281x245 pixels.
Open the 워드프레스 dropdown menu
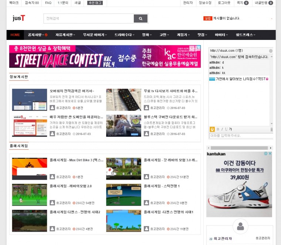pos(246,35)
